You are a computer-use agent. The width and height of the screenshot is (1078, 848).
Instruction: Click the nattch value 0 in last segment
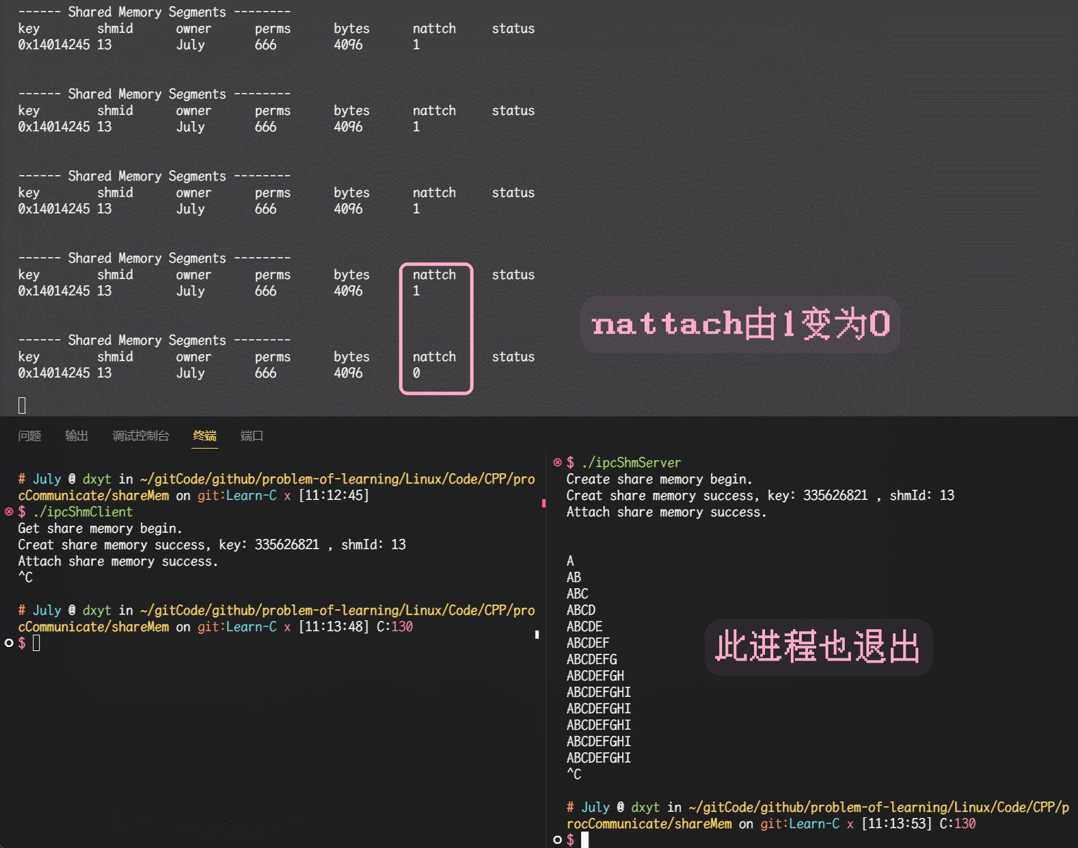(416, 373)
